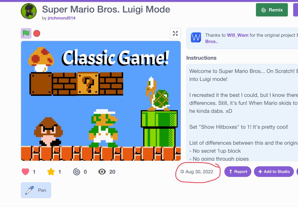
Task: Click the Classic Game project stage thumbnail
Action: 101,101
